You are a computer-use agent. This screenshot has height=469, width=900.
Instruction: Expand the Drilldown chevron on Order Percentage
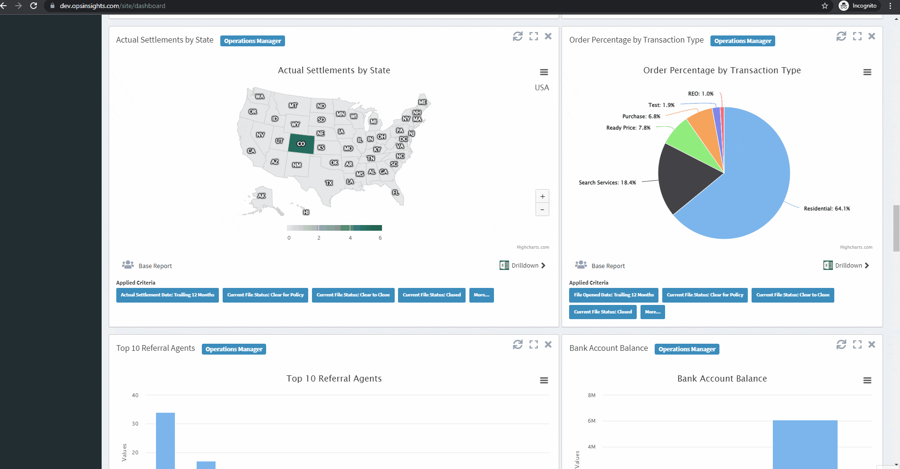(866, 265)
